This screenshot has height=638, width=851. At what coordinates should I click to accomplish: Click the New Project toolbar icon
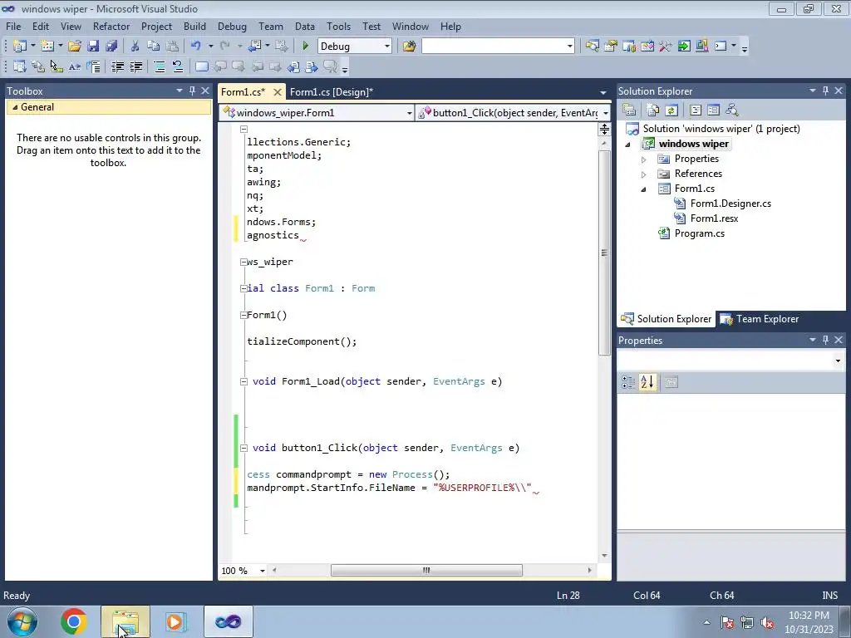click(x=20, y=47)
